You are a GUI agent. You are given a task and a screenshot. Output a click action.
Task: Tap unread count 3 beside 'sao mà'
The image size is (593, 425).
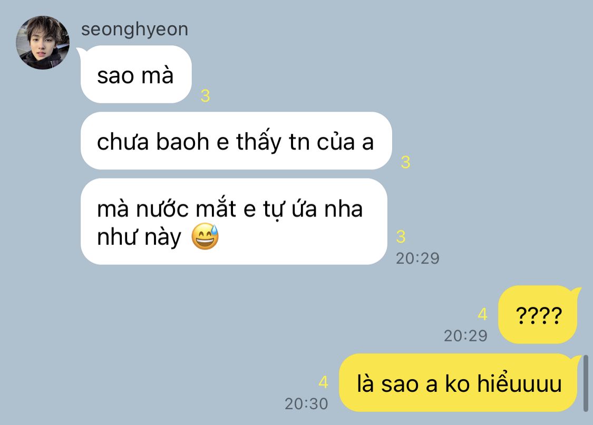(x=206, y=96)
